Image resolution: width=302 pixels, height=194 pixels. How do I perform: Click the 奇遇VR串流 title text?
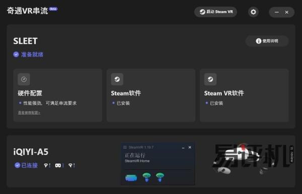pos(27,11)
